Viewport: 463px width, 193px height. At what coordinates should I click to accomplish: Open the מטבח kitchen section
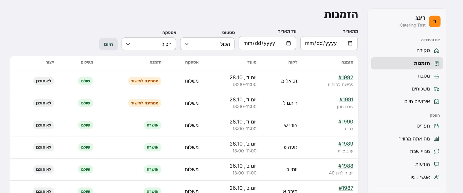(x=407, y=76)
